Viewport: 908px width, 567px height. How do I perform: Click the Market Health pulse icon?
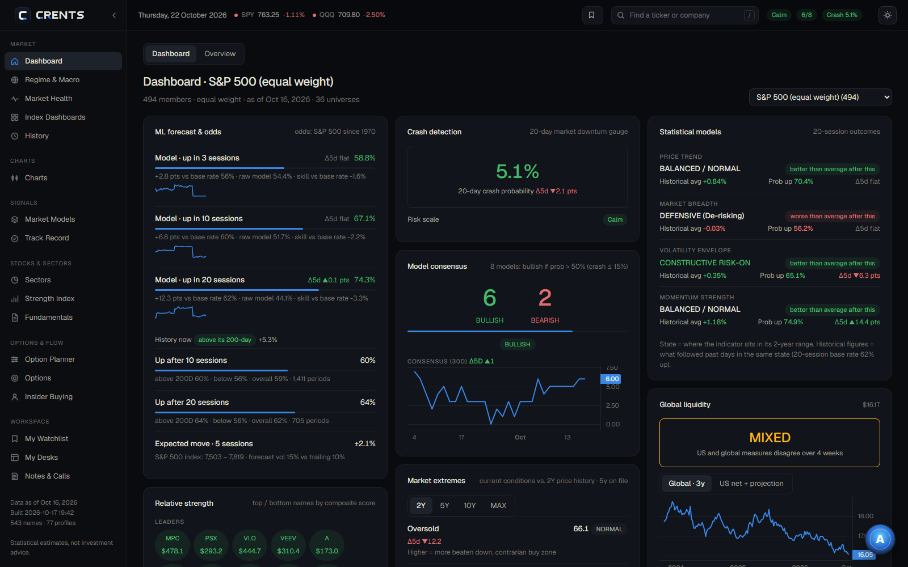[15, 99]
